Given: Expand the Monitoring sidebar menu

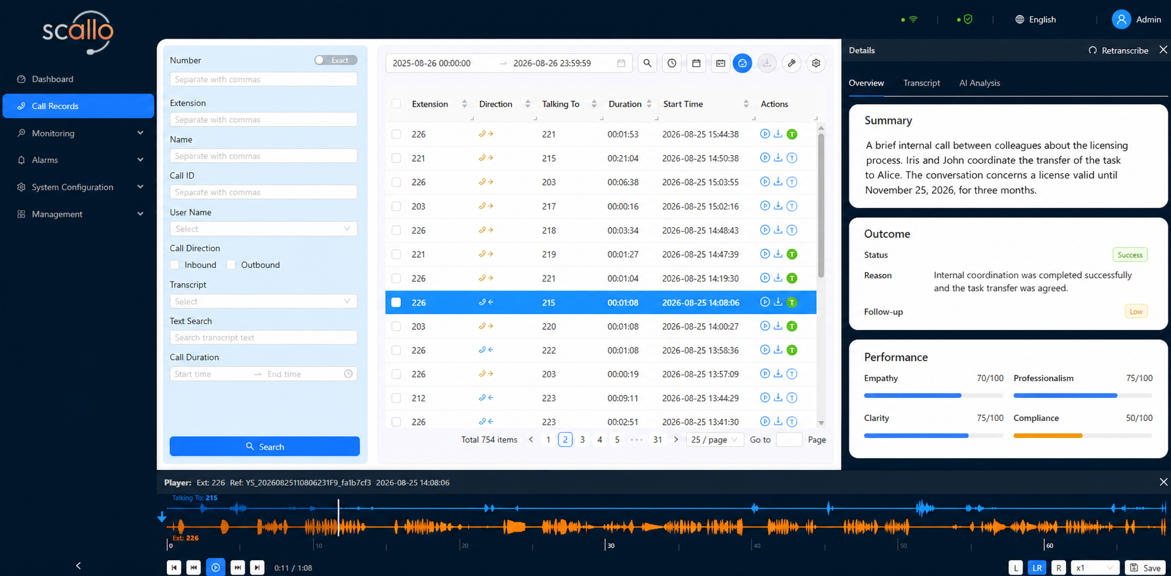Looking at the screenshot, I should point(79,133).
